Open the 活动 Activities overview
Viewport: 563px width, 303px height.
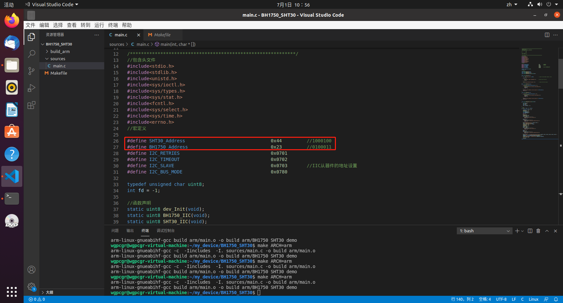pyautogui.click(x=9, y=5)
